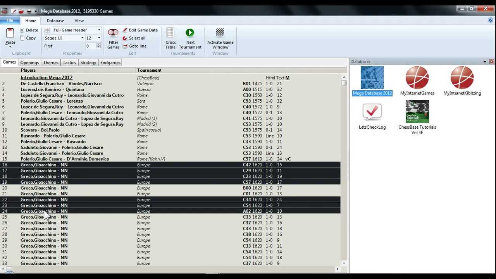
Task: Select game 3 Lucena,Luis Ramirez - Quintana
Action: click(x=170, y=90)
